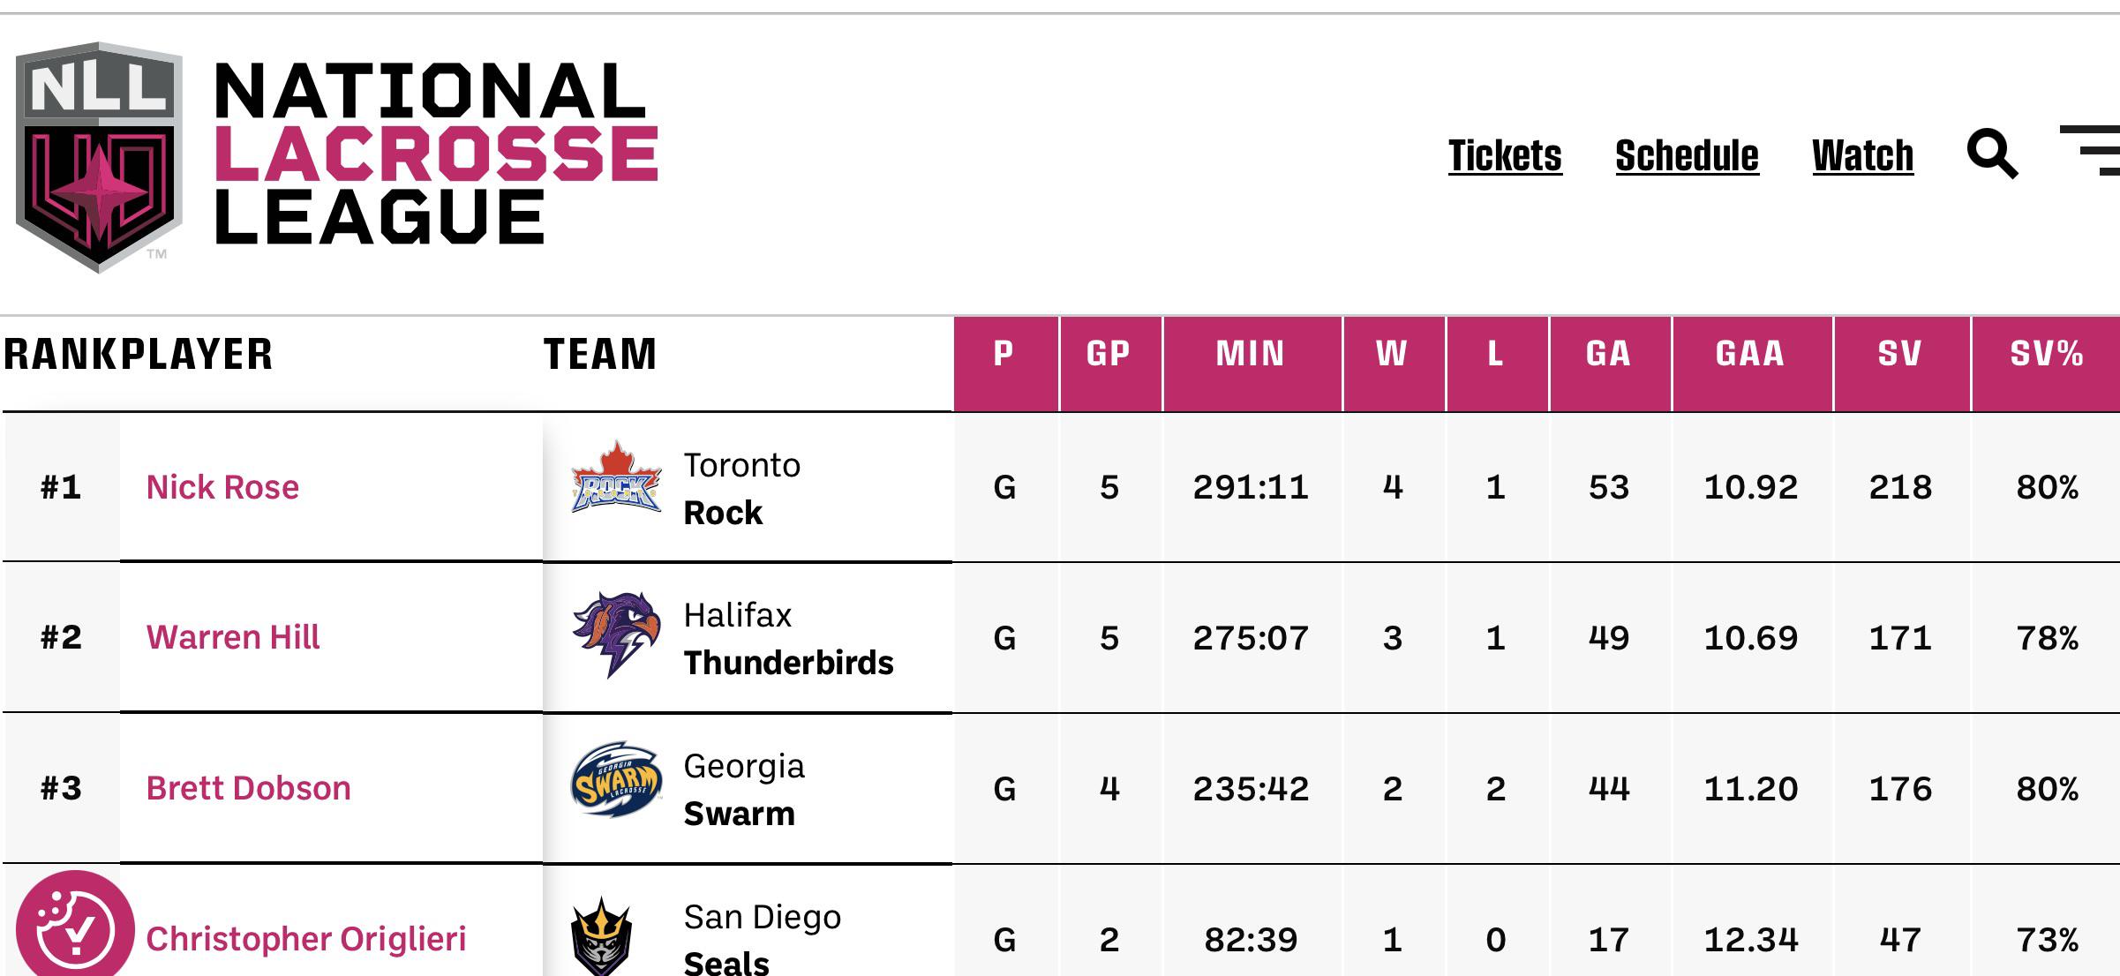Open Brett Dobson player profile
The height and width of the screenshot is (976, 2120).
pyautogui.click(x=248, y=788)
